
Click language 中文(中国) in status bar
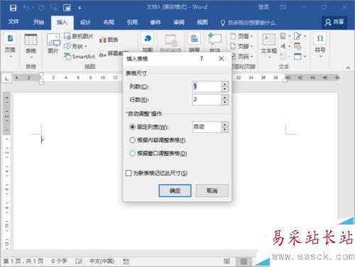pyautogui.click(x=102, y=261)
